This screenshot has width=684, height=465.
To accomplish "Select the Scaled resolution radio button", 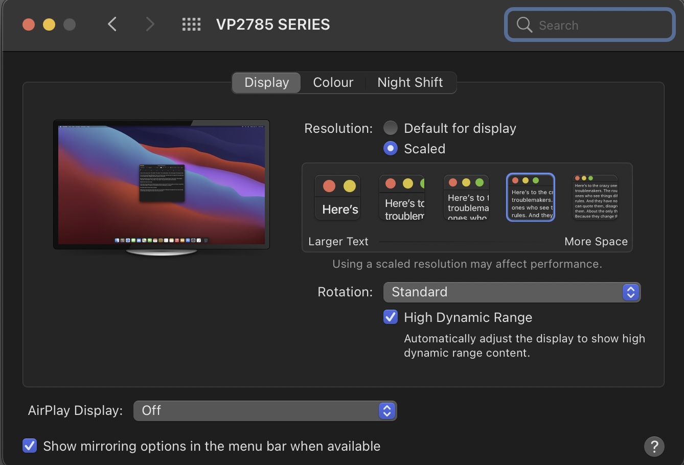I will click(390, 148).
